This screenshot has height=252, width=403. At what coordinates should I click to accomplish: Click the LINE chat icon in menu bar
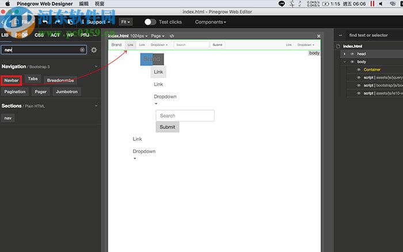pos(282,3)
